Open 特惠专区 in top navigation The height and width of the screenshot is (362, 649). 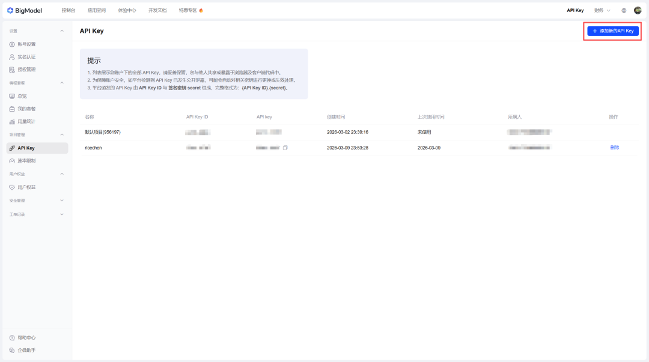pos(191,10)
